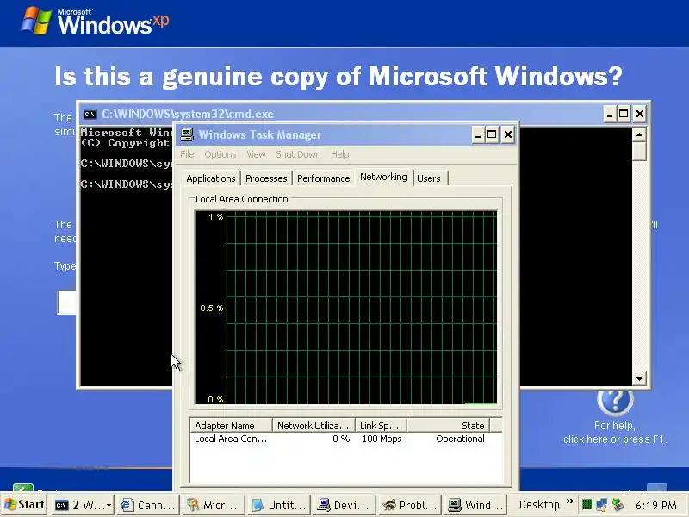Click the help question mark icon
The image size is (689, 517).
point(615,402)
